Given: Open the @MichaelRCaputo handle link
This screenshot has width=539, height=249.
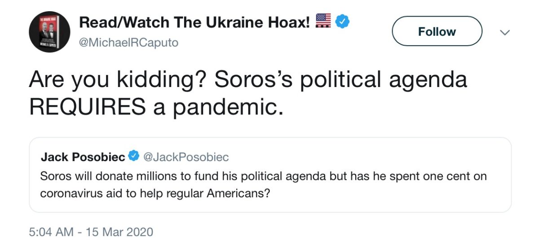Looking at the screenshot, I should pos(128,43).
